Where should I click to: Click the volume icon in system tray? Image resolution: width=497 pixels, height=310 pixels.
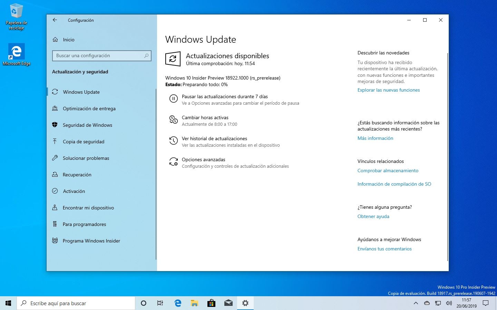click(449, 303)
